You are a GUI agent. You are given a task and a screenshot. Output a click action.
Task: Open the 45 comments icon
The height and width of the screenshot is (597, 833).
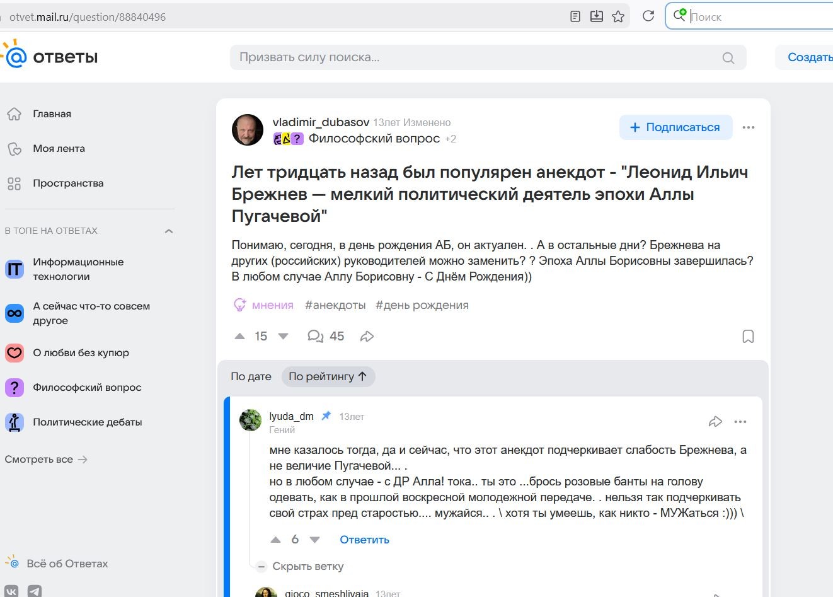tap(316, 336)
